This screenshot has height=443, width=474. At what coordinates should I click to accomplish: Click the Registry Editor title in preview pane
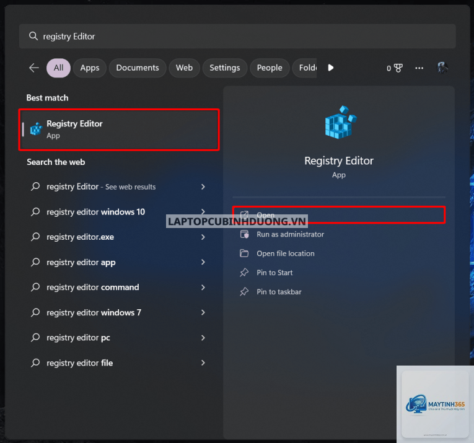[339, 160]
